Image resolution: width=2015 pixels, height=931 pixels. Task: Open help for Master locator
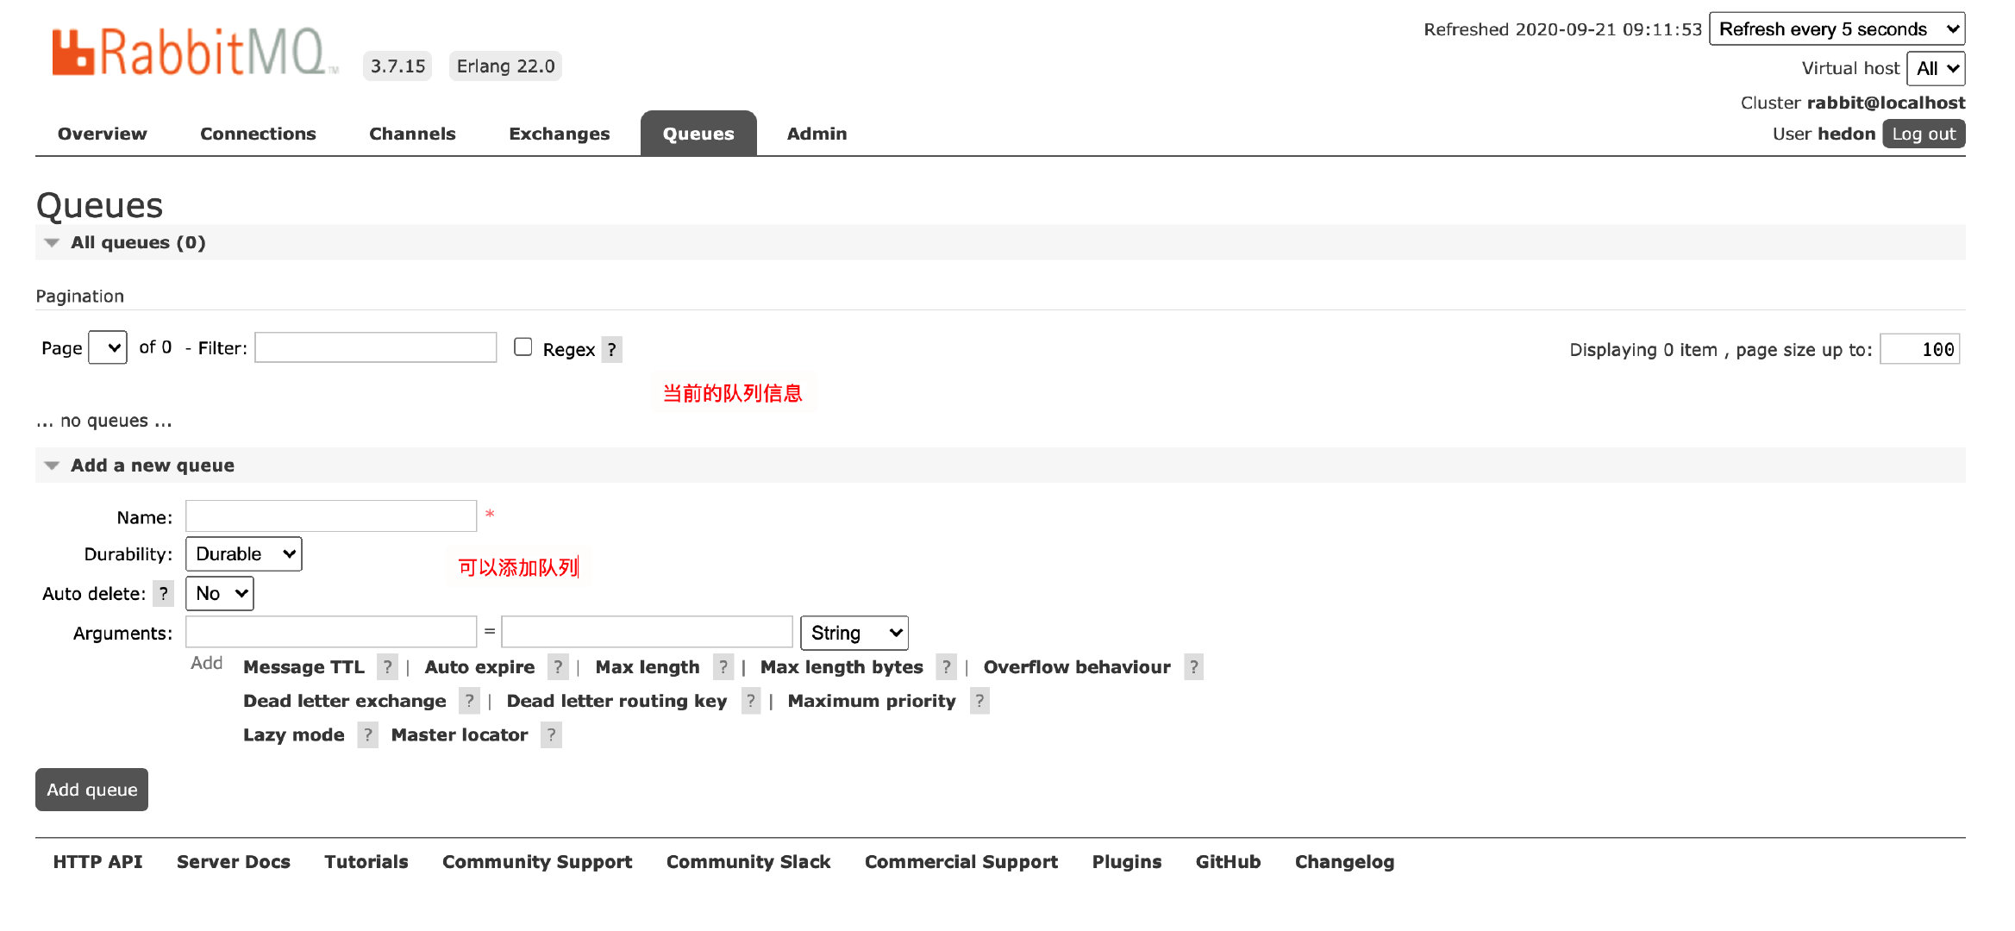tap(551, 735)
